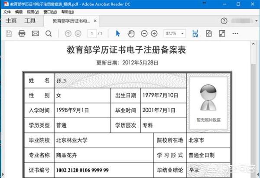Click the fit one full page icon

(x=209, y=33)
